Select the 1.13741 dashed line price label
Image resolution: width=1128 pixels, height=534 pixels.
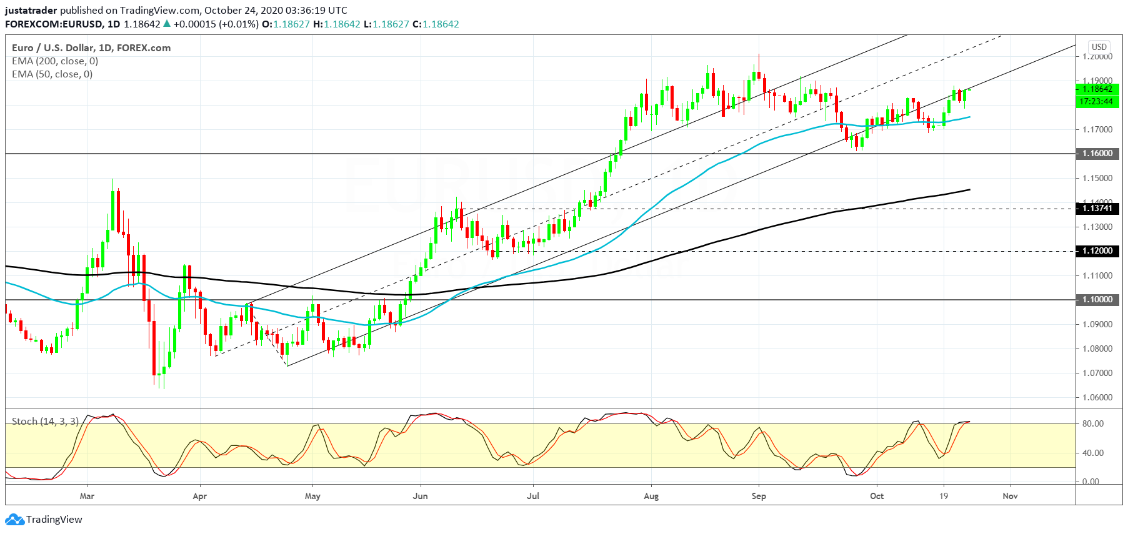(x=1098, y=209)
